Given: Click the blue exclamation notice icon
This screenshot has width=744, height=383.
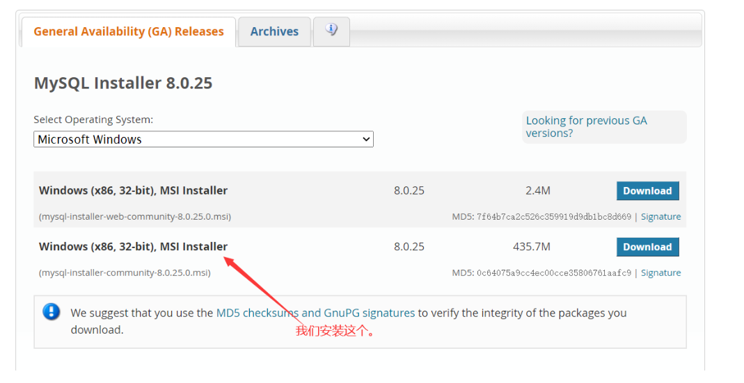Looking at the screenshot, I should (x=52, y=312).
